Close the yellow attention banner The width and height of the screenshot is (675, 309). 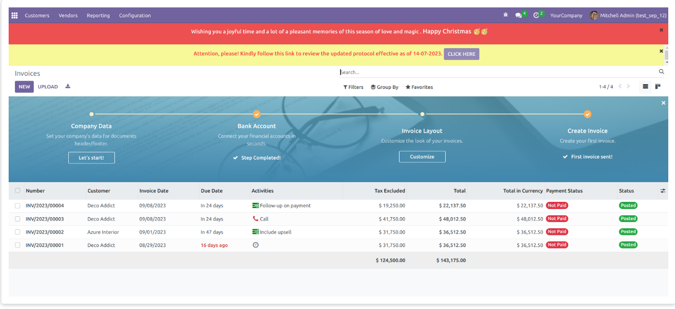coord(661,51)
